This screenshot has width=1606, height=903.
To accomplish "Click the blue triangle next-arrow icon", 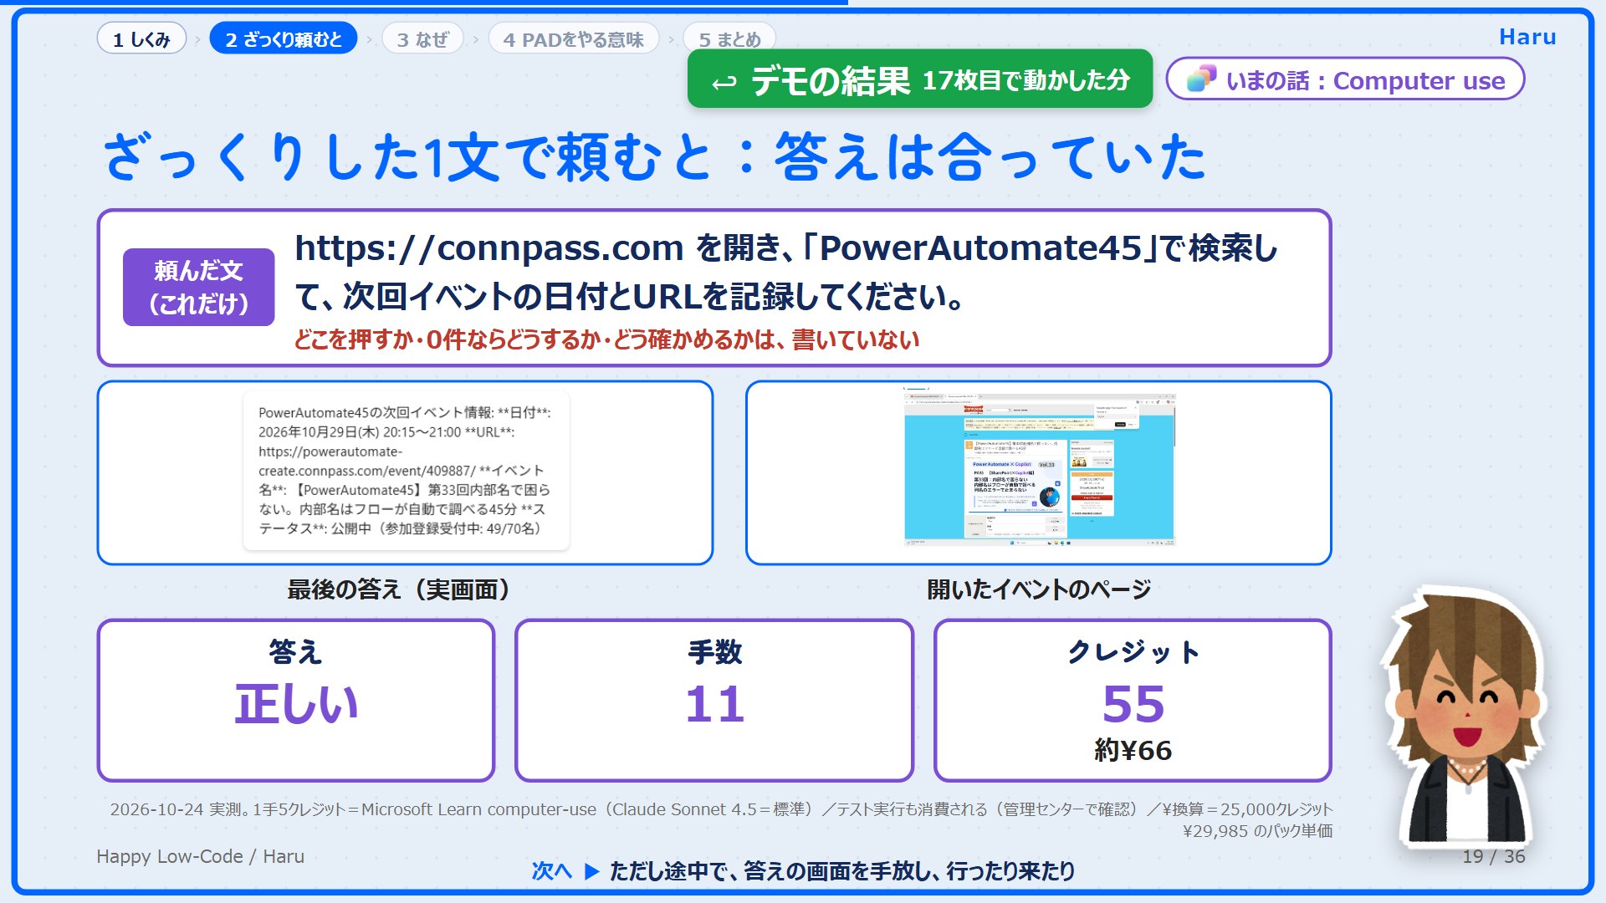I will (591, 871).
